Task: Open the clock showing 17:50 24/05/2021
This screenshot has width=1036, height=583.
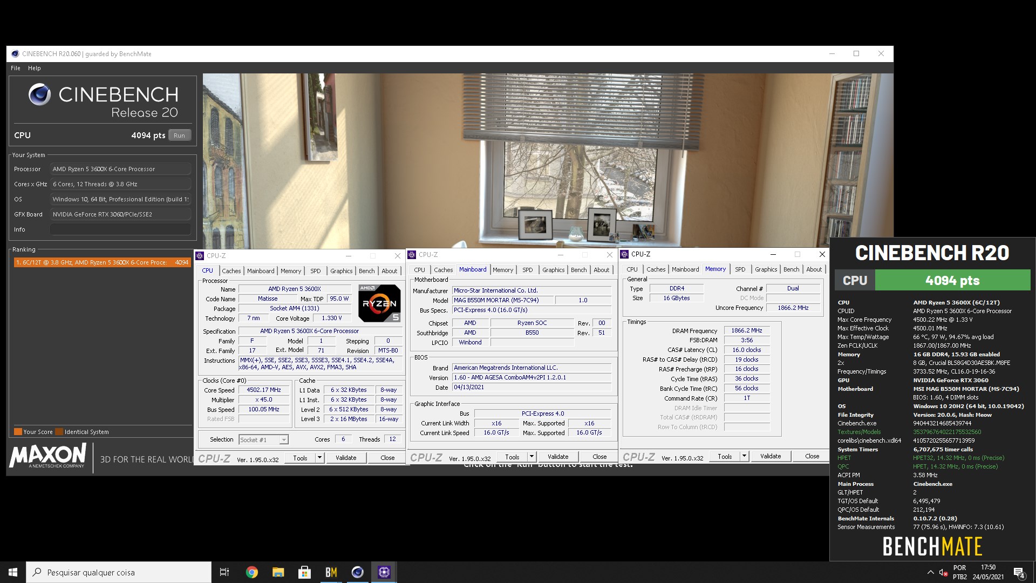Action: [989, 572]
